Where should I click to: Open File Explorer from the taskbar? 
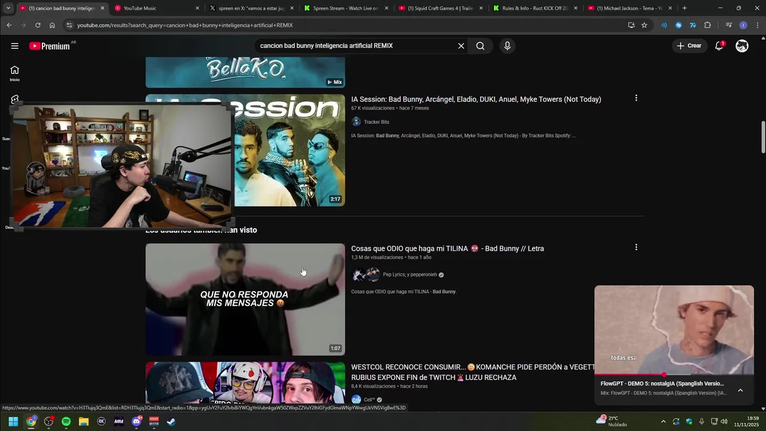[x=84, y=421]
